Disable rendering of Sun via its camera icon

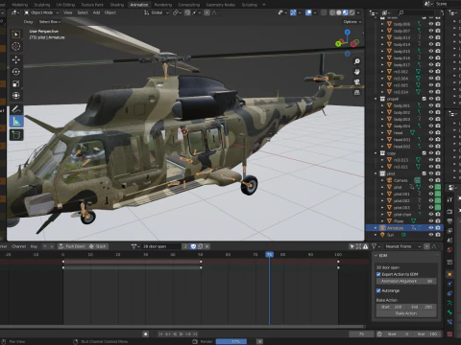click(438, 235)
